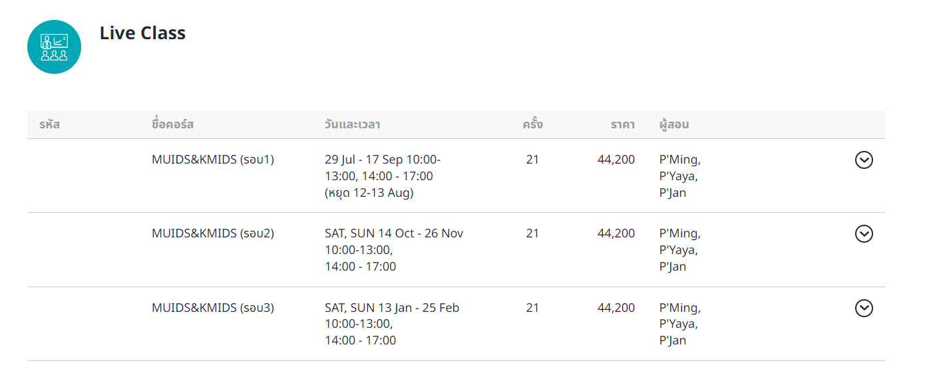Expand the MUIDS&KMIDS รอบ2 row chevron
Viewport: 929px width, 377px height.
pyautogui.click(x=864, y=233)
